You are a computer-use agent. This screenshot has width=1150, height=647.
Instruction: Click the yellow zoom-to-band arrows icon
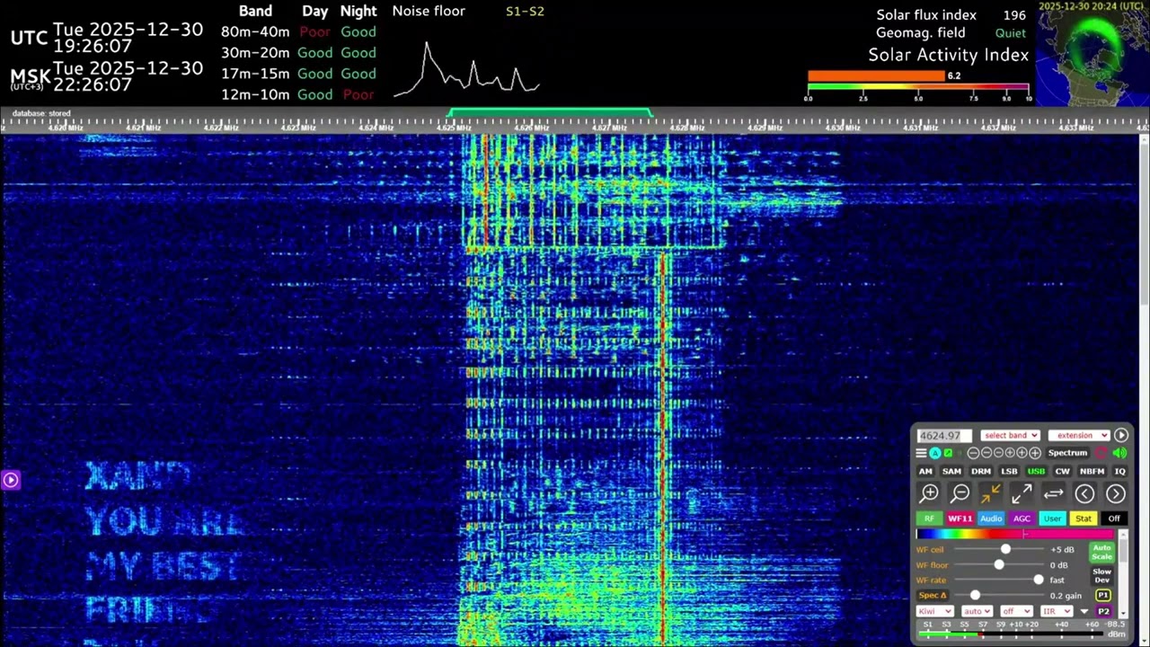click(991, 493)
